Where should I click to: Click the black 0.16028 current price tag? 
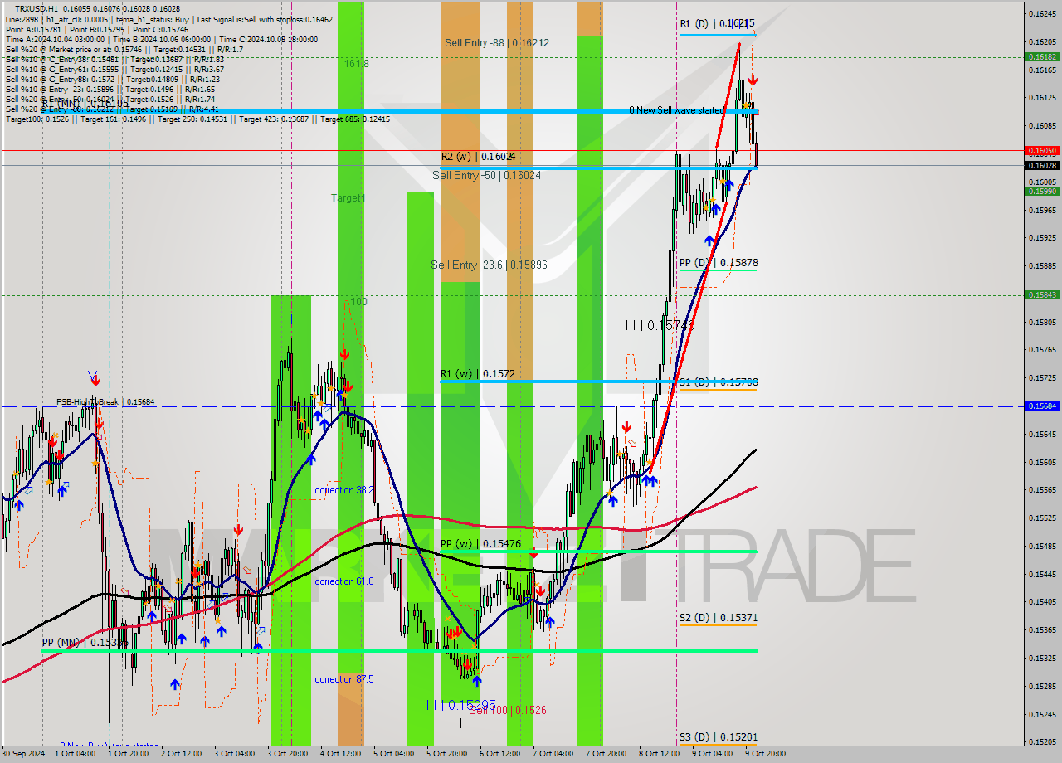(1041, 165)
